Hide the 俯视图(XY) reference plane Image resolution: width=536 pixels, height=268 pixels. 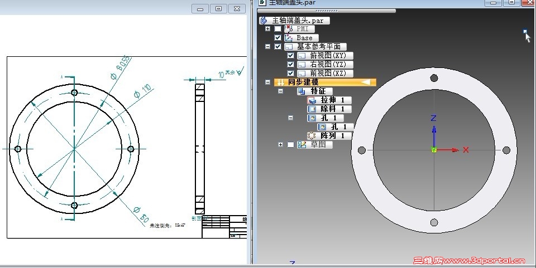(290, 55)
